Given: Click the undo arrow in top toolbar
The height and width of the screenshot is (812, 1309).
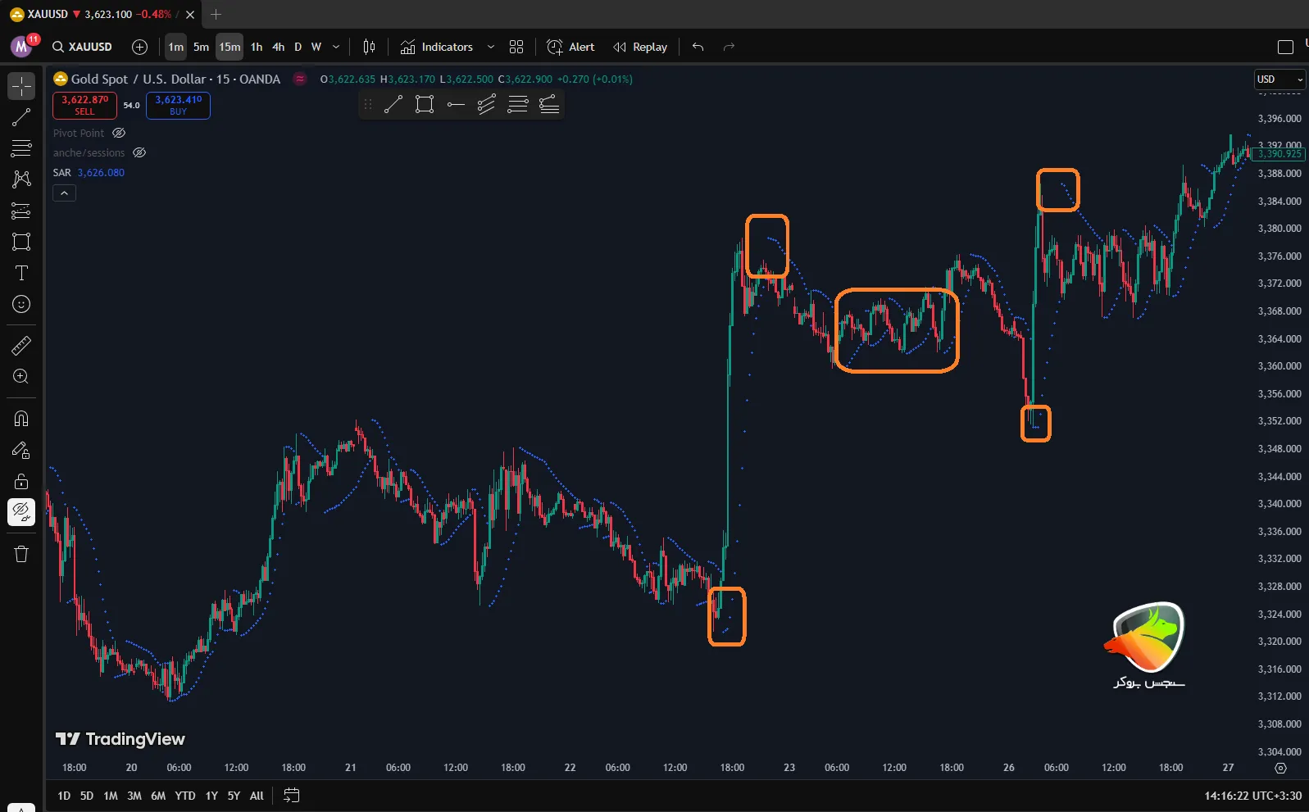Looking at the screenshot, I should 698,47.
